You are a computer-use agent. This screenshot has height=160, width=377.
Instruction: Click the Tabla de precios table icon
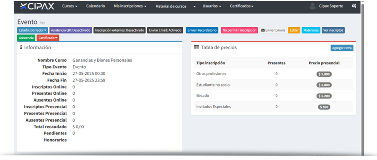[x=196, y=47]
